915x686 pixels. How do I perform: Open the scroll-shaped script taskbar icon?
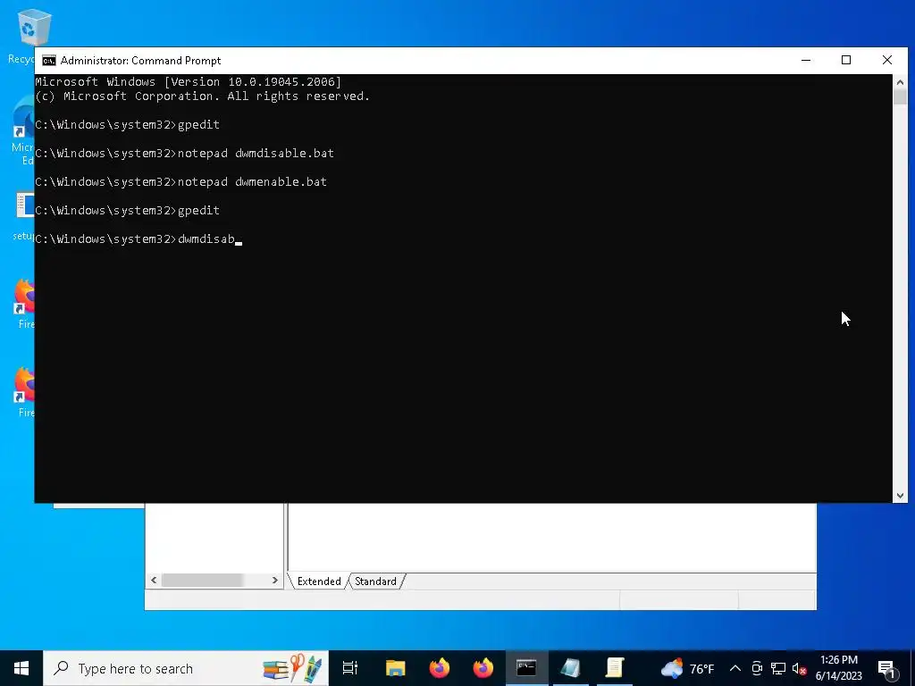point(615,668)
